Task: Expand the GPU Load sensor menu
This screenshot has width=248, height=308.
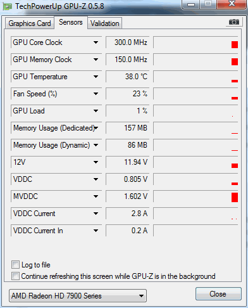Action: pos(96,111)
